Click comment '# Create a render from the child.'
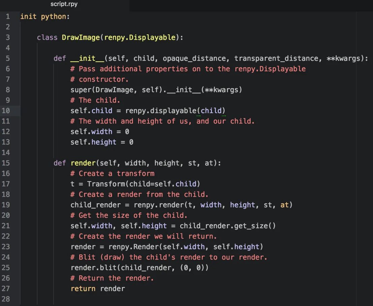The width and height of the screenshot is (373, 306). pos(139,194)
